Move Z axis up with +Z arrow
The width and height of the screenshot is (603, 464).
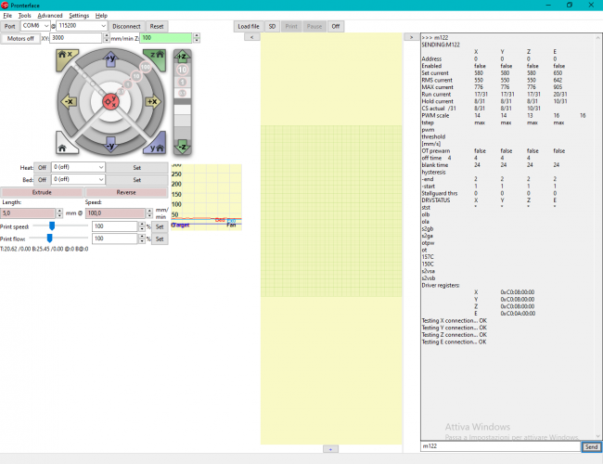[x=183, y=57]
